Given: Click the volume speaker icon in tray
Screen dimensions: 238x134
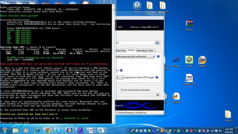Looking at the screenshot, I should 220,131.
